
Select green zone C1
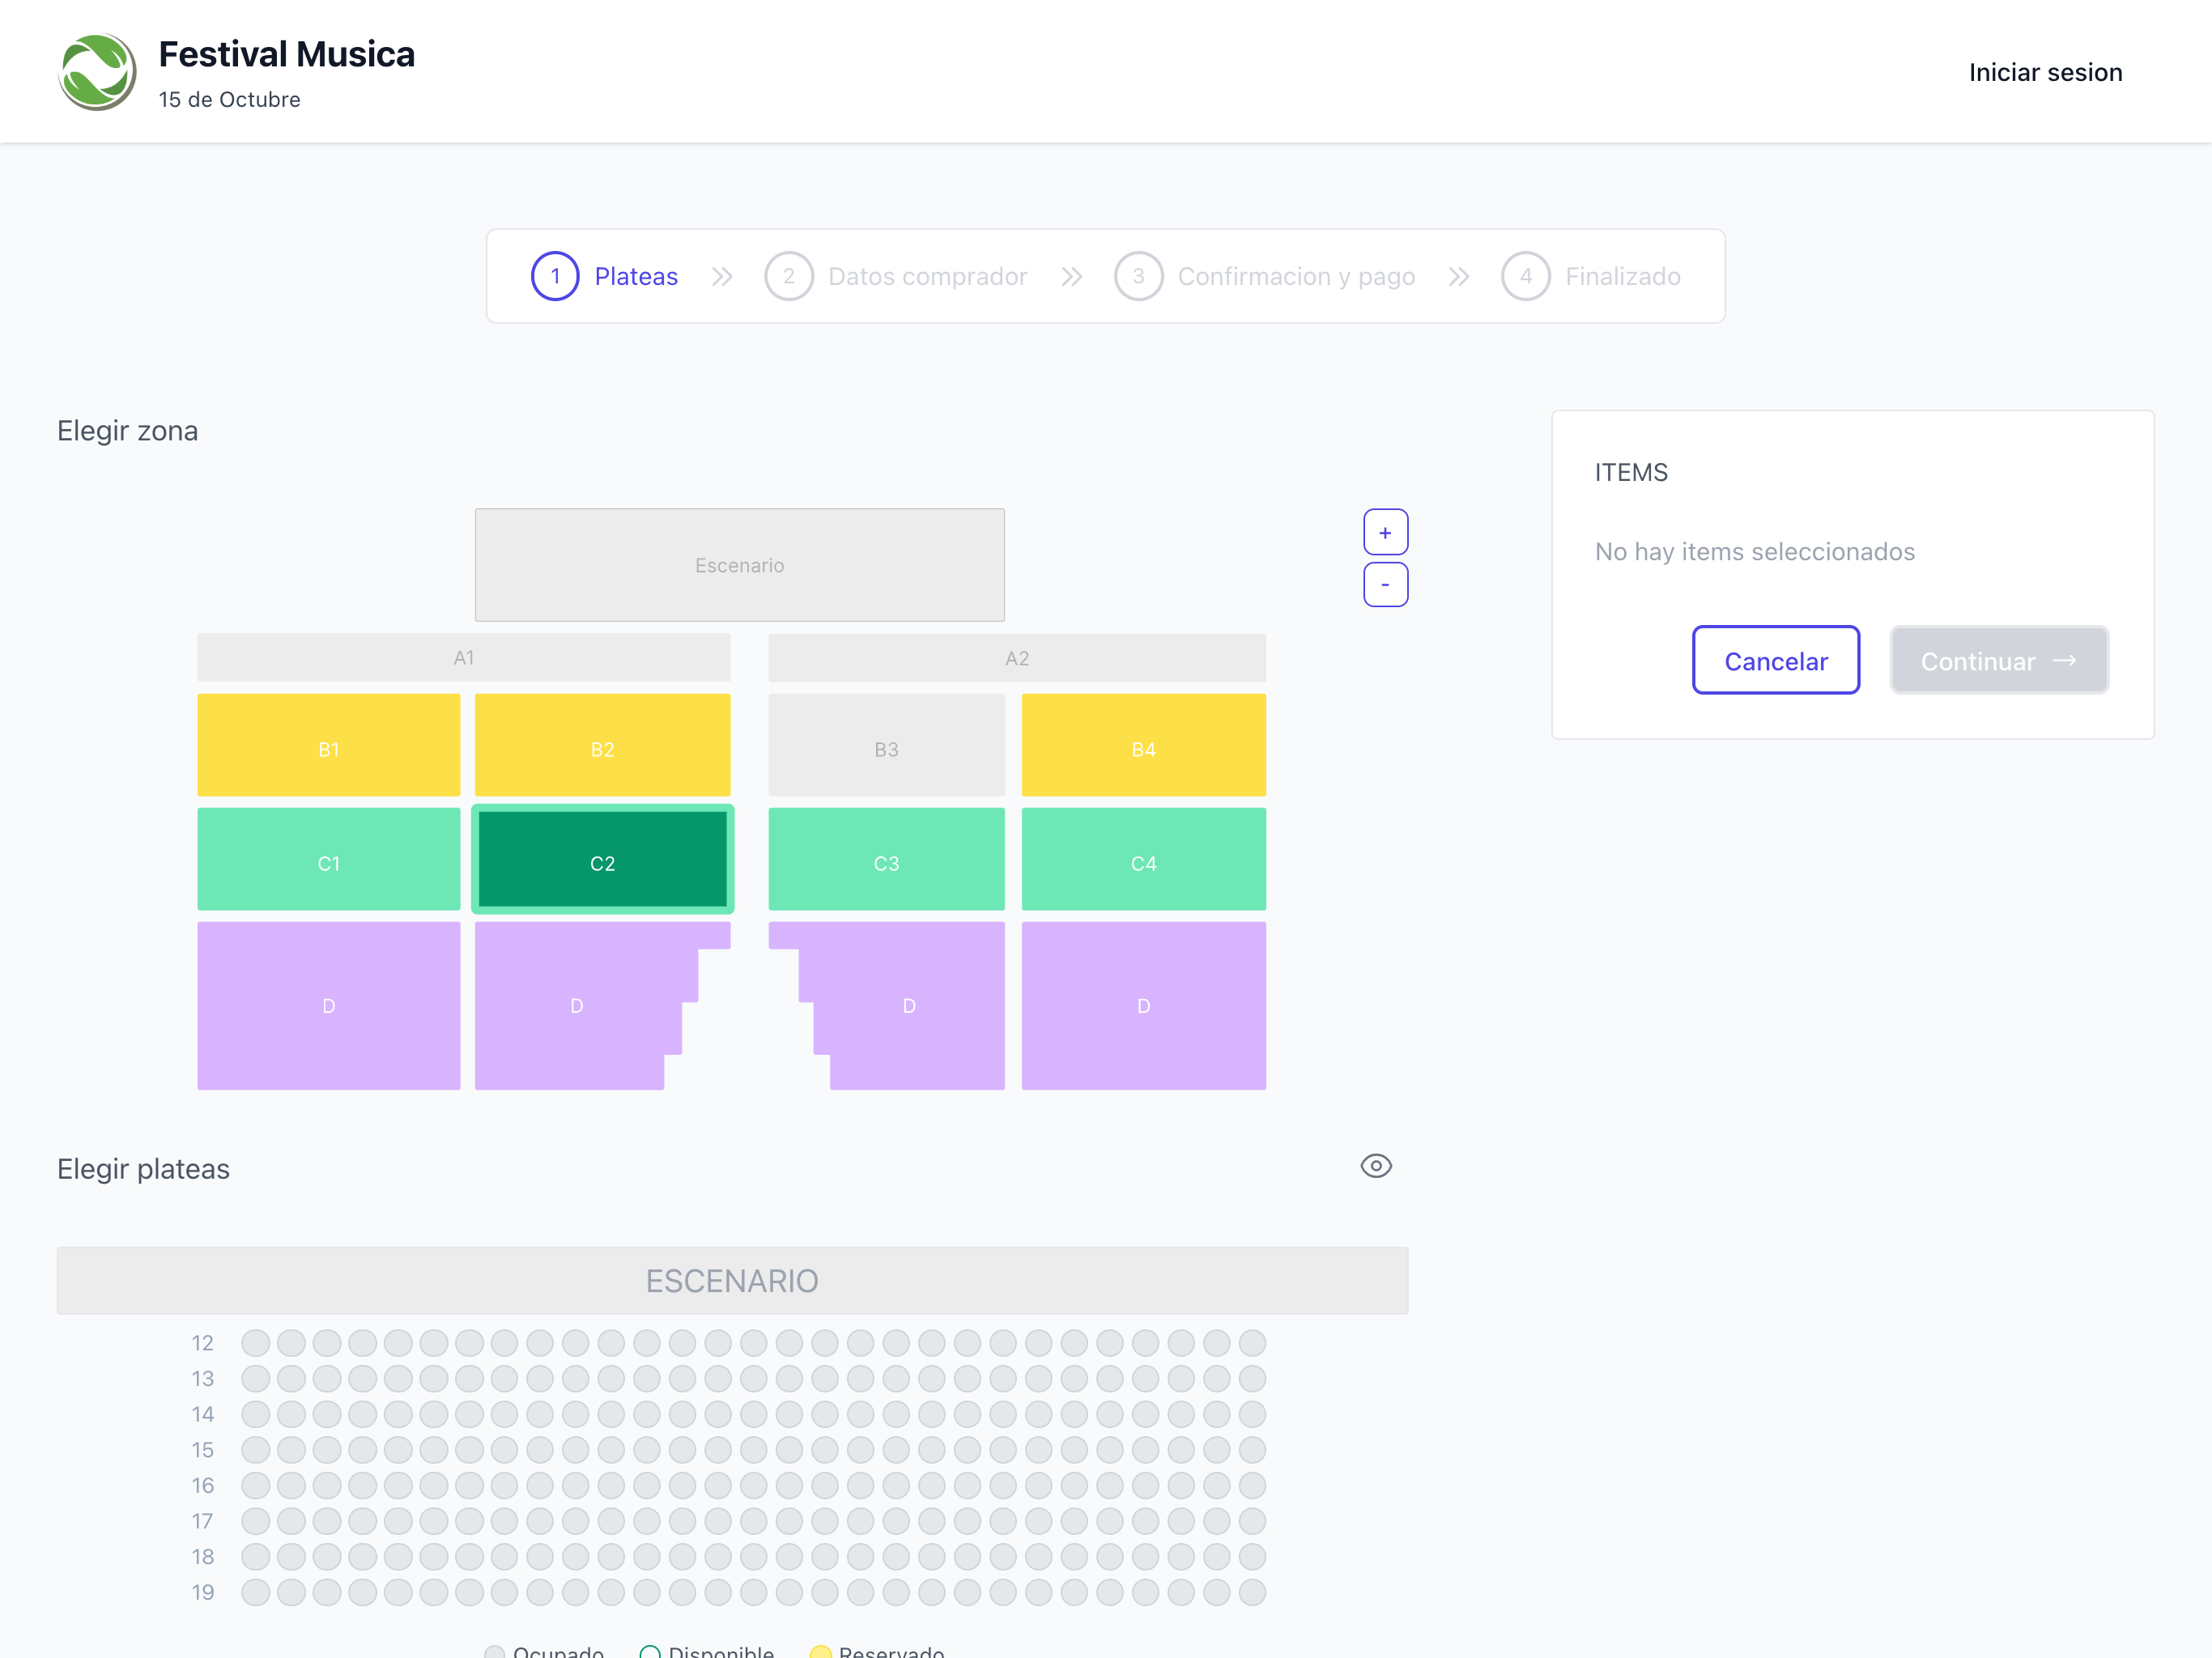pos(328,859)
